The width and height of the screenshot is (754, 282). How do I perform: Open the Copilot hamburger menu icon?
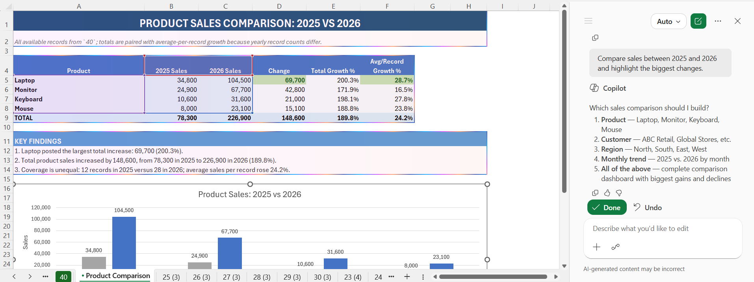click(x=588, y=21)
